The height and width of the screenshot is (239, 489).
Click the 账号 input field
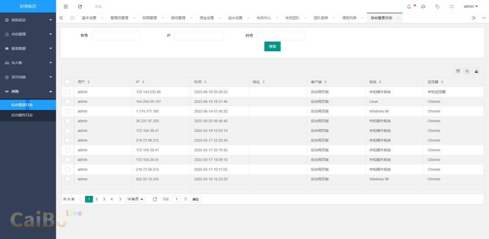[116, 35]
